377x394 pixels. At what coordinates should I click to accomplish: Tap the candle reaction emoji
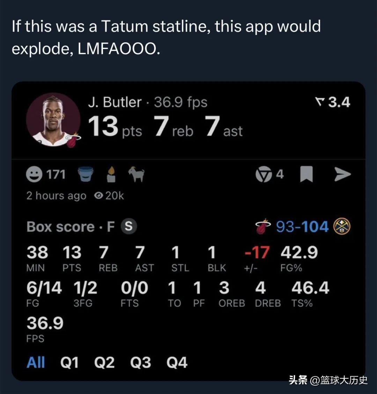tap(111, 174)
